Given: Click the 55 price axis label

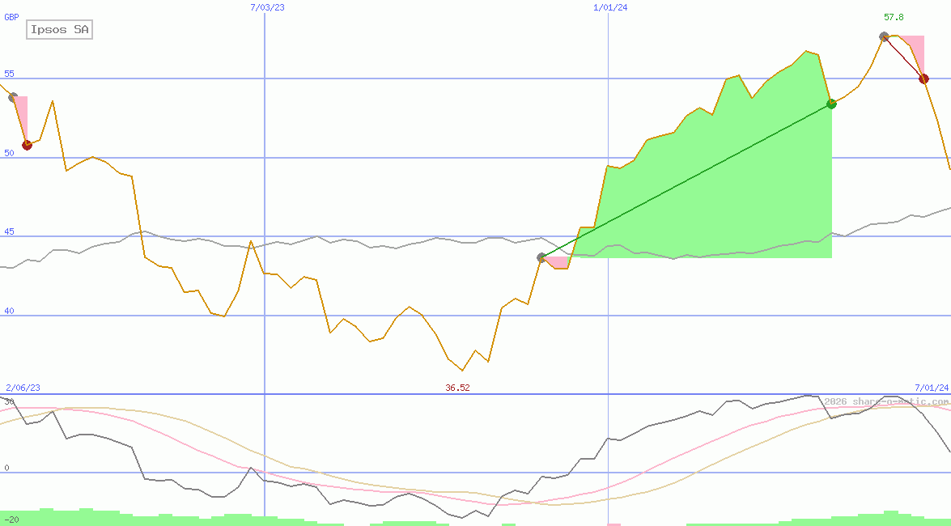Looking at the screenshot, I should click(10, 74).
